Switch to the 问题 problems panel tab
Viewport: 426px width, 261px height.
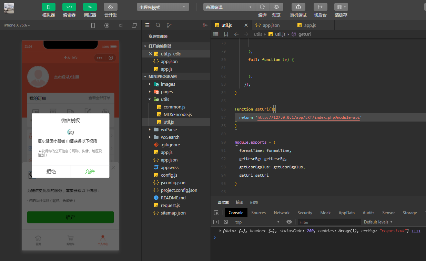coord(254,202)
